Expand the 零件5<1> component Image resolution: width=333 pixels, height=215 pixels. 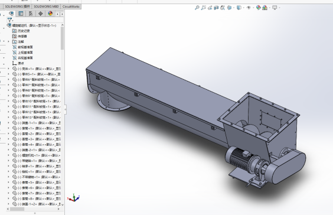click(x=9, y=74)
